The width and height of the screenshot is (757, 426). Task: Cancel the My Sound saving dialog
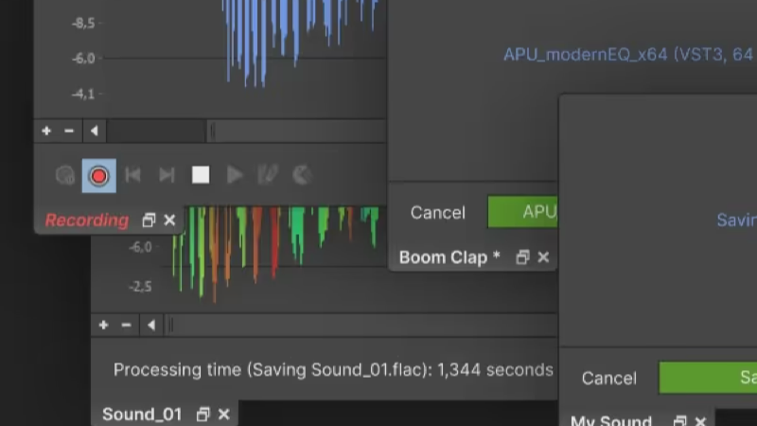pyautogui.click(x=608, y=378)
